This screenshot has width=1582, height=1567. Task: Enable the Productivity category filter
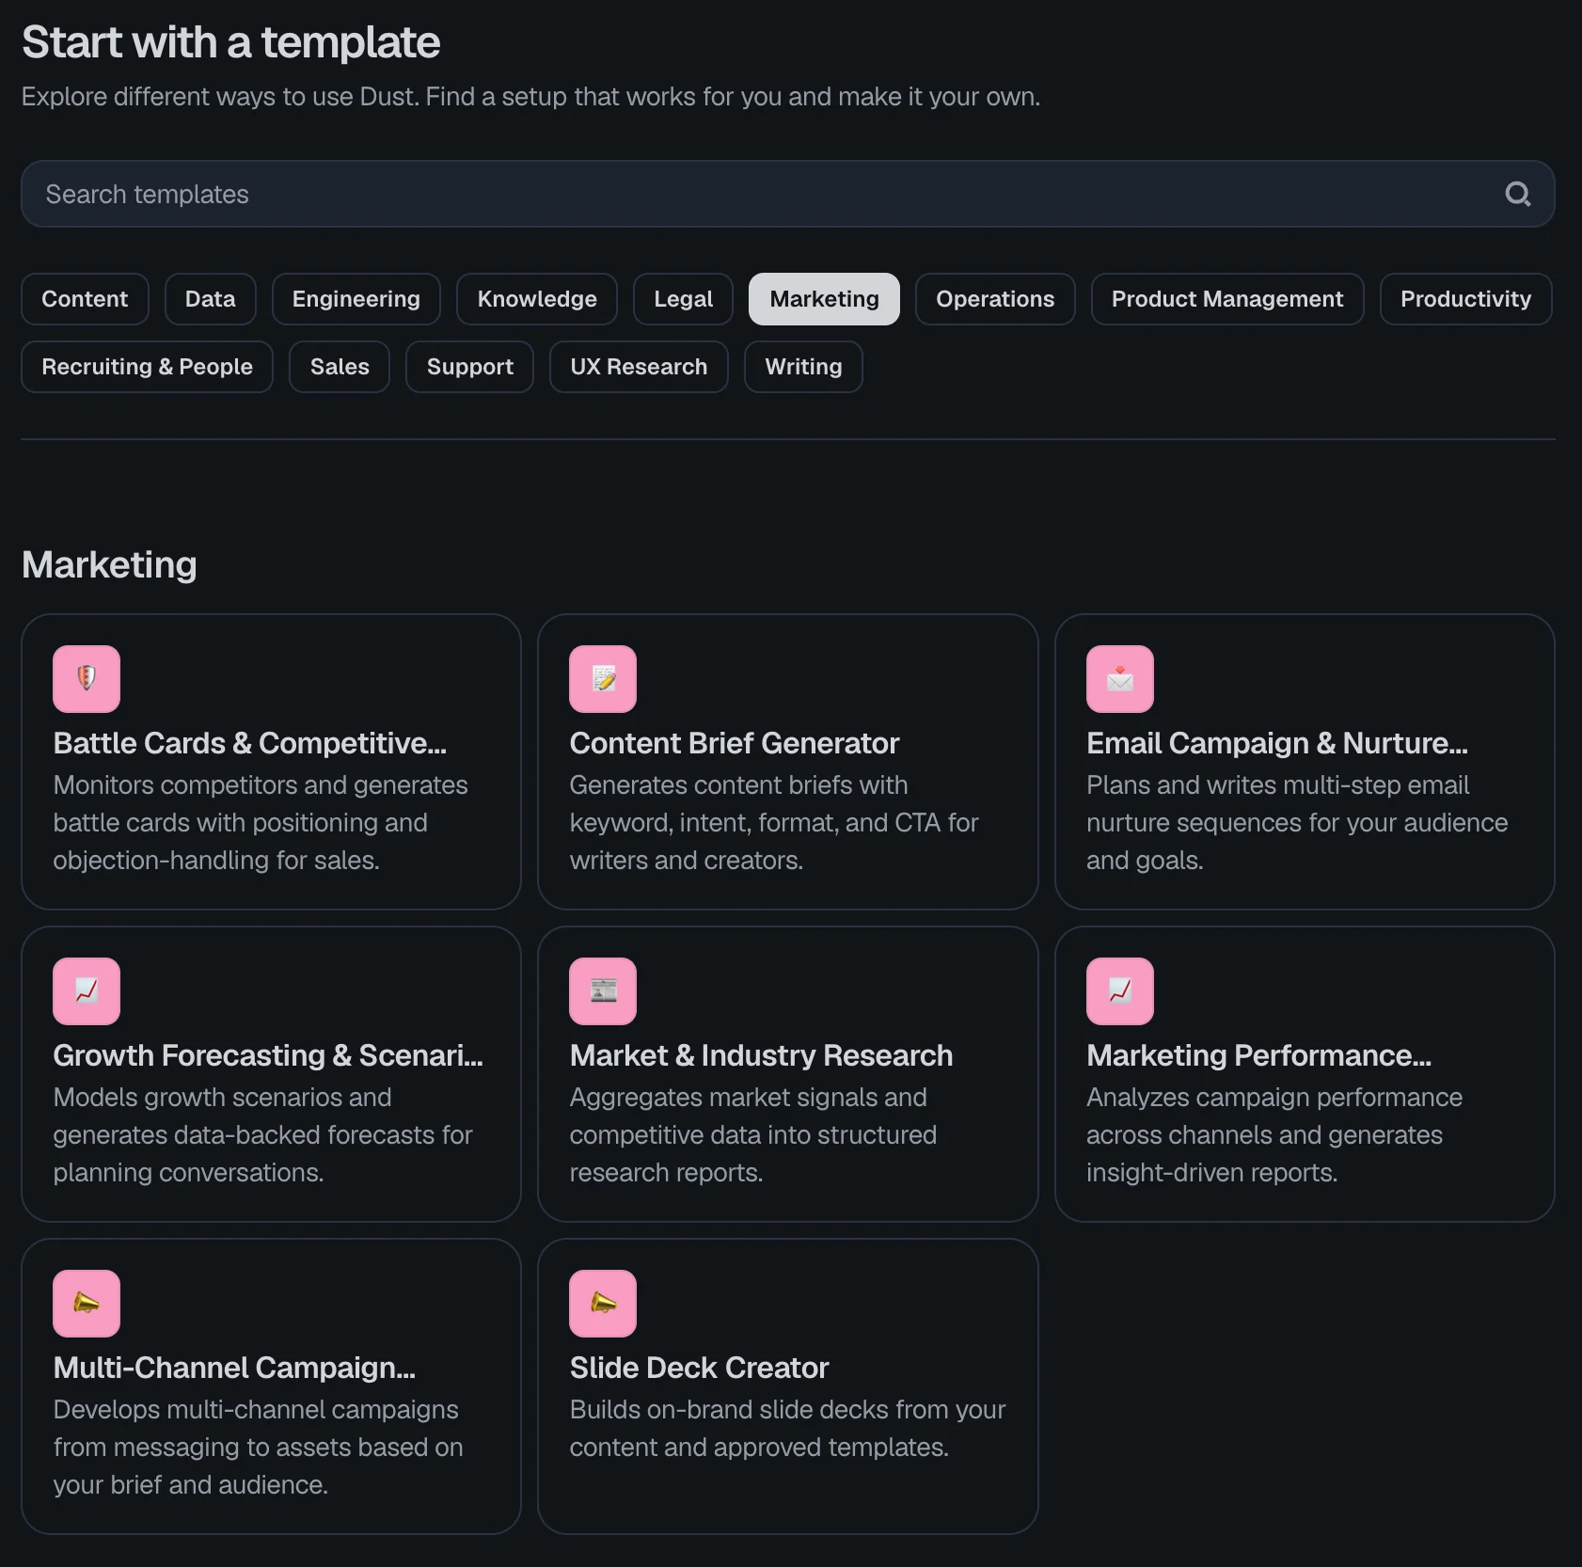click(x=1465, y=299)
